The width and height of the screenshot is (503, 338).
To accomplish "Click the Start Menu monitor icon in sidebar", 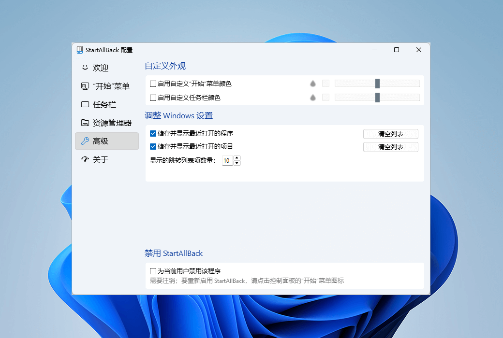I will point(85,86).
